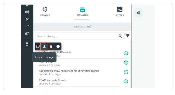Click the clone design icon

click(x=38, y=46)
